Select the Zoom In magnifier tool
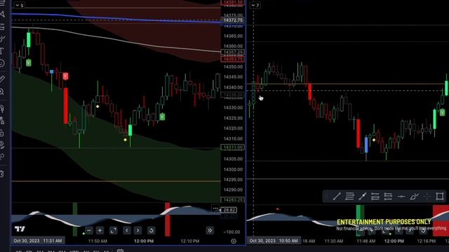 click(2, 92)
